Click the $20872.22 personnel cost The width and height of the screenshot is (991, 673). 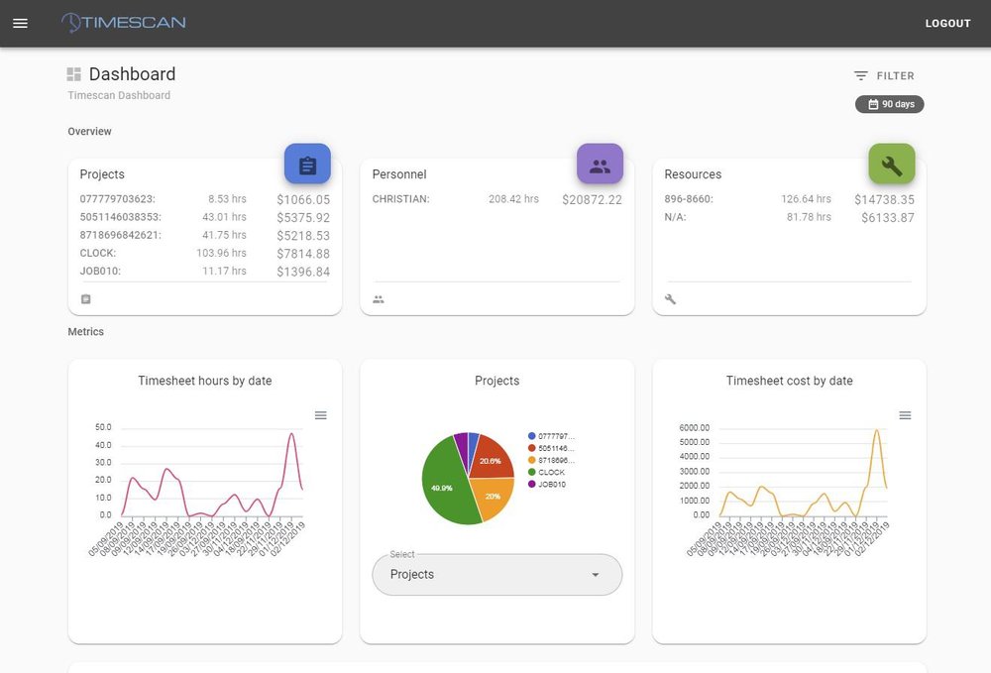[x=593, y=199]
